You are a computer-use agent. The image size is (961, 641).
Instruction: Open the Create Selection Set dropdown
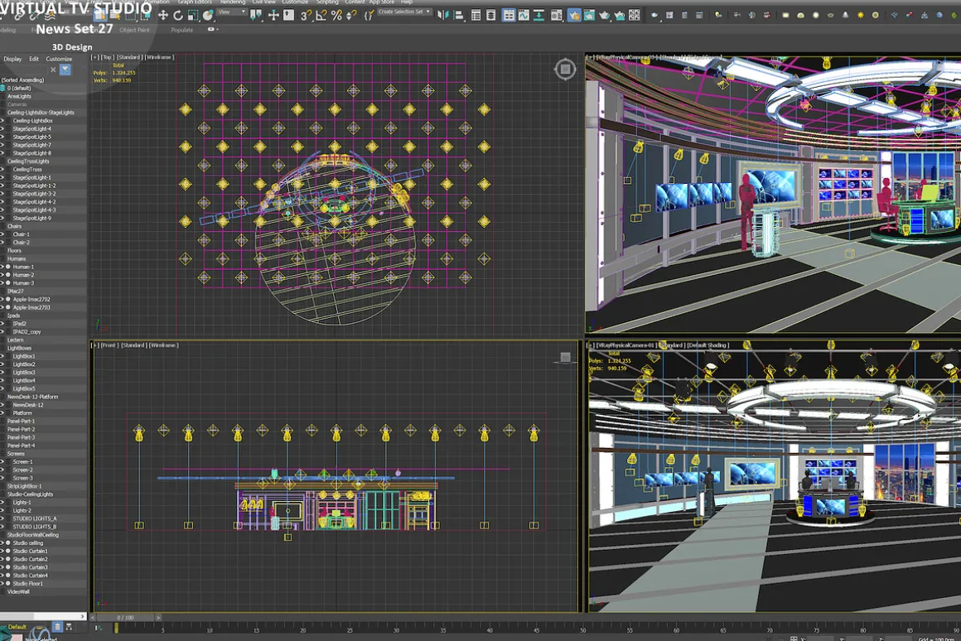(404, 12)
